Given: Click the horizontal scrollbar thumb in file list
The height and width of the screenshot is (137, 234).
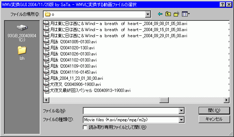Looking at the screenshot, I should click(164, 100).
